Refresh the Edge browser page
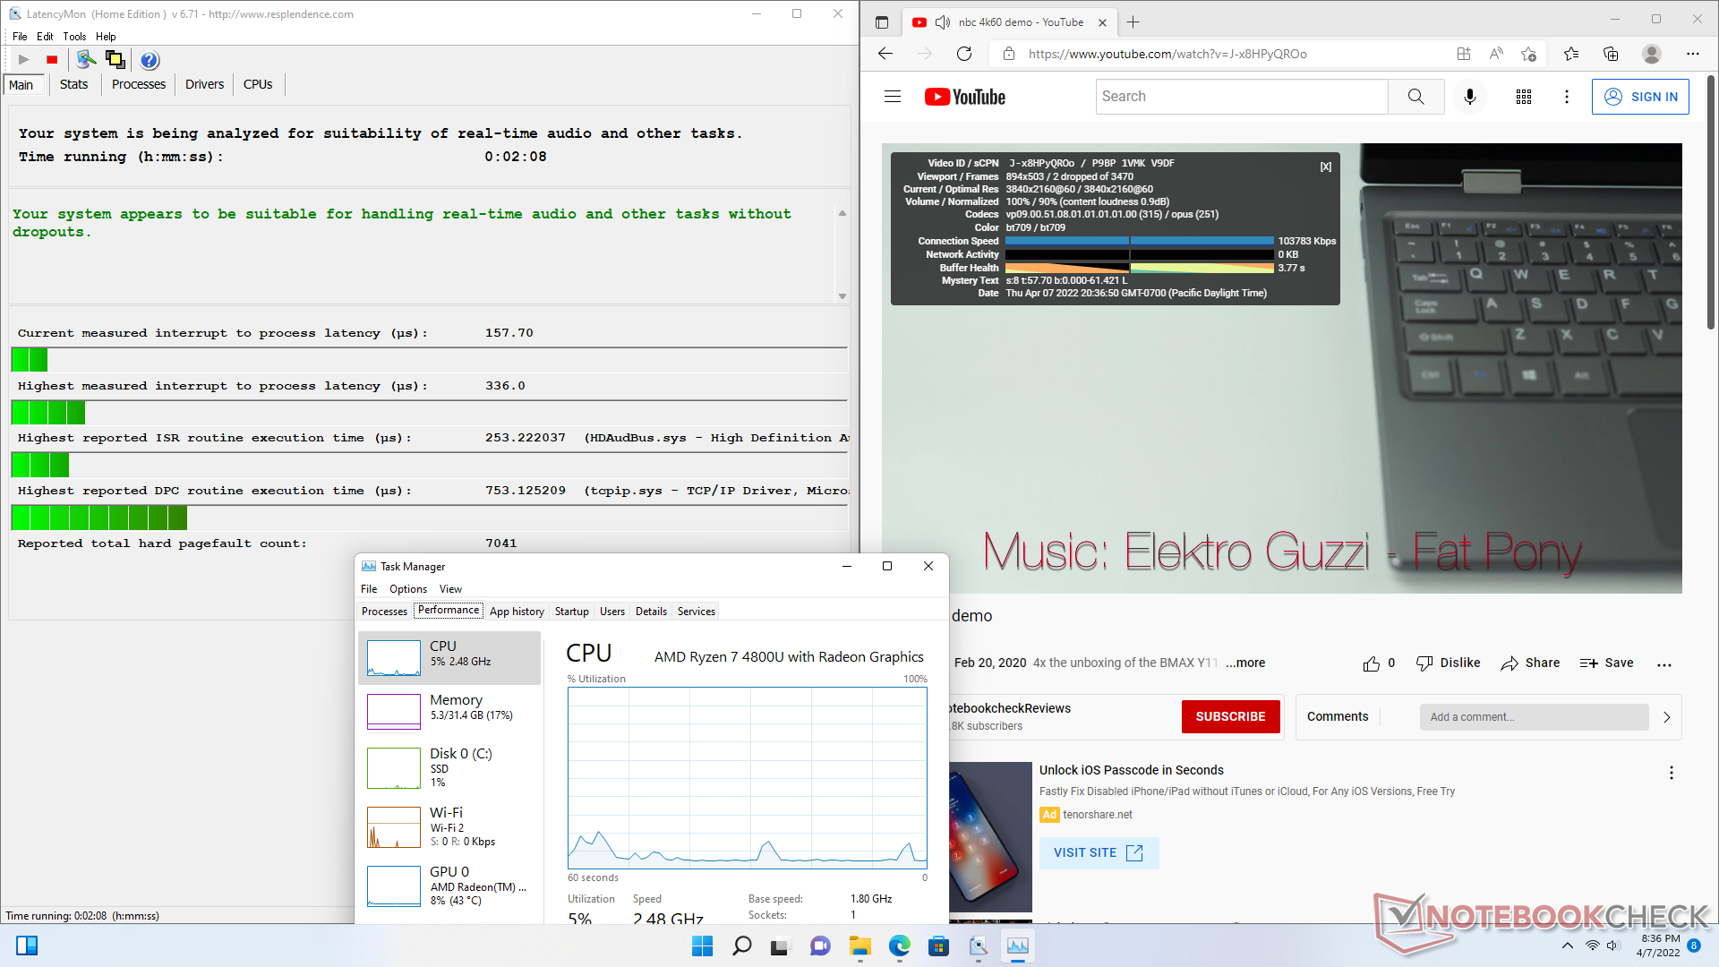The width and height of the screenshot is (1719, 967). pos(964,54)
